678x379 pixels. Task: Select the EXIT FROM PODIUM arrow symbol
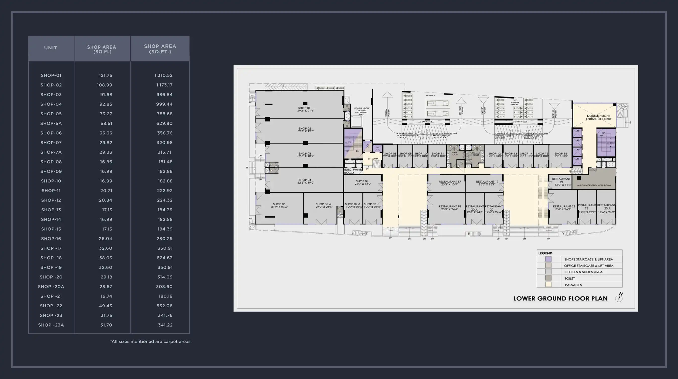click(x=461, y=101)
